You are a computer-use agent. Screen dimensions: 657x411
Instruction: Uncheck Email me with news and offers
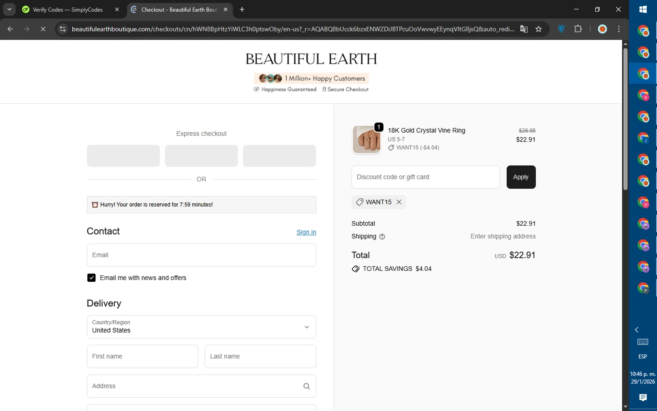point(91,278)
